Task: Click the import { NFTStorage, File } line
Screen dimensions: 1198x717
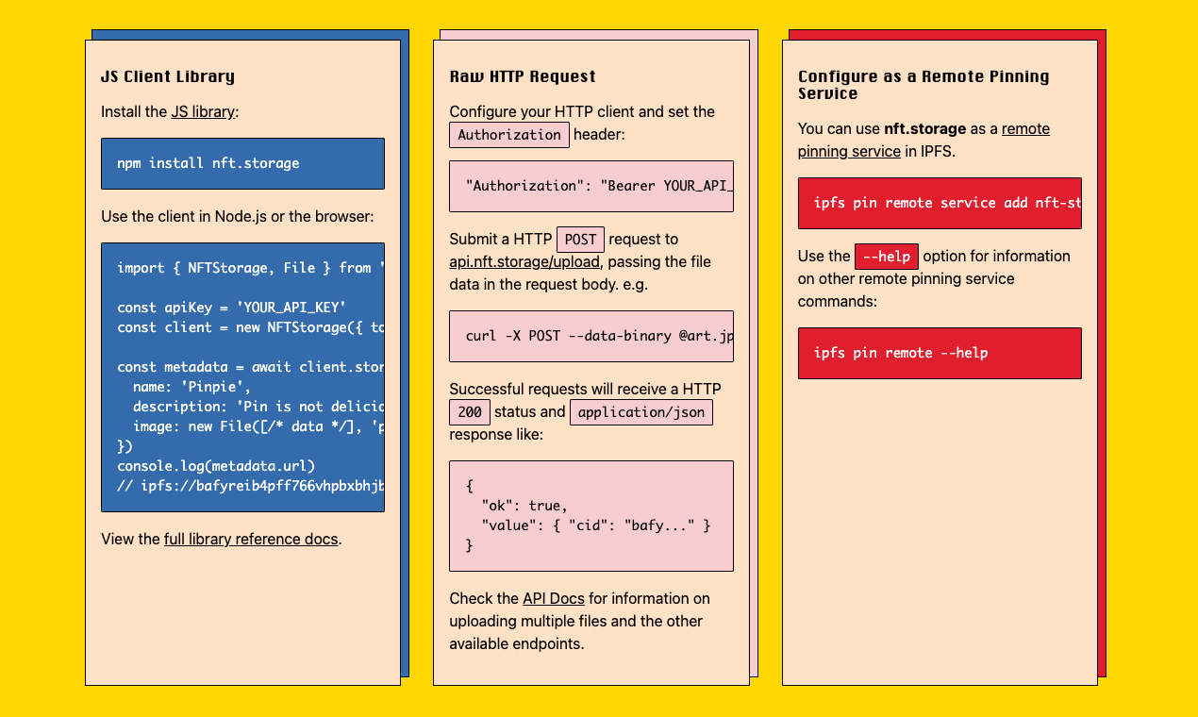Action: 250,268
